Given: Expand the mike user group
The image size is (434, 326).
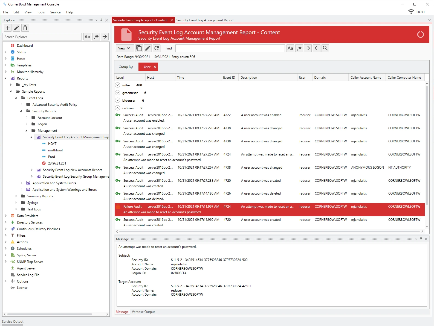Looking at the screenshot, I should click(118, 85).
